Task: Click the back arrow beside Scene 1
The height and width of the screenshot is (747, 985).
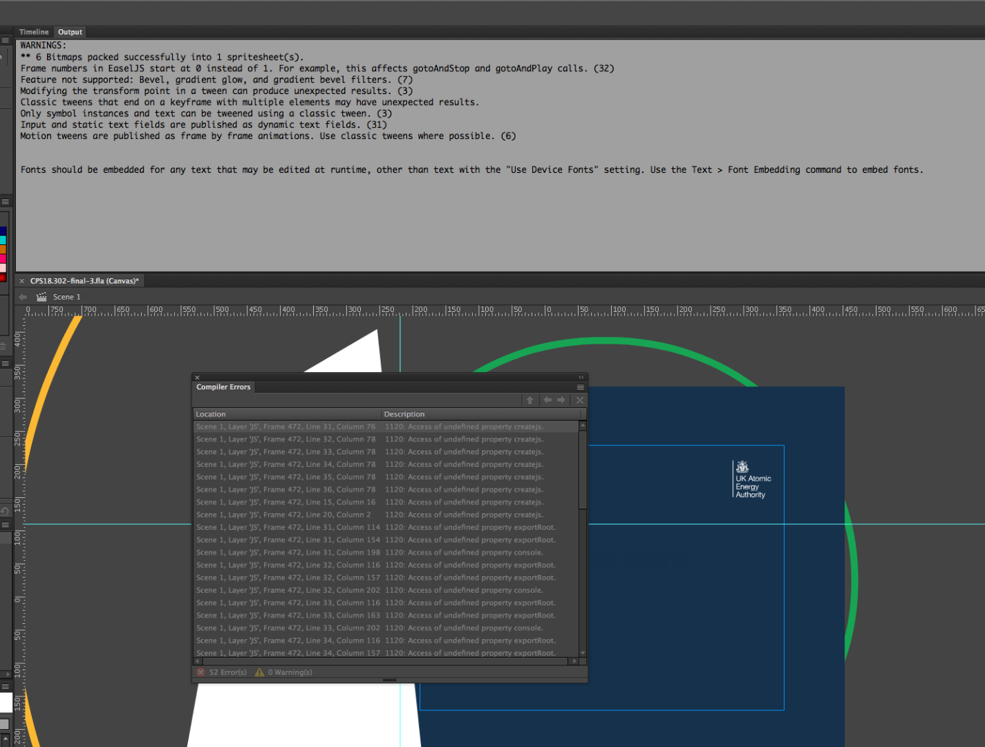Action: pyautogui.click(x=23, y=297)
